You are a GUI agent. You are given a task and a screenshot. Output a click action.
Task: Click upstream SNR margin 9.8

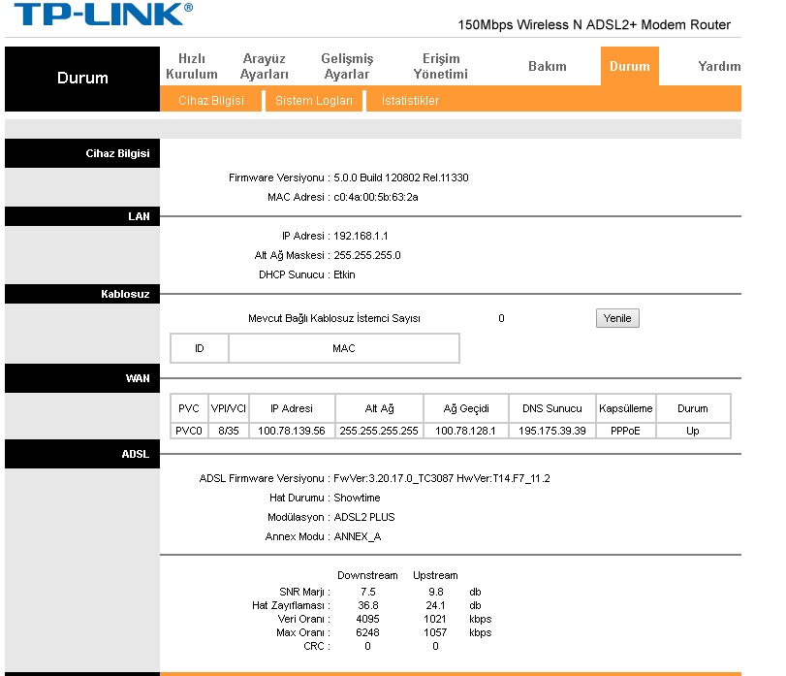click(x=435, y=592)
